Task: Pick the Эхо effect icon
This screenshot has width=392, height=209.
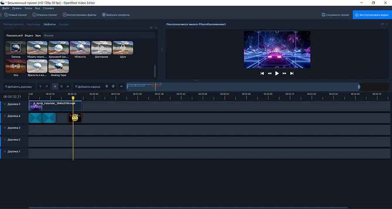Action: pos(16,66)
